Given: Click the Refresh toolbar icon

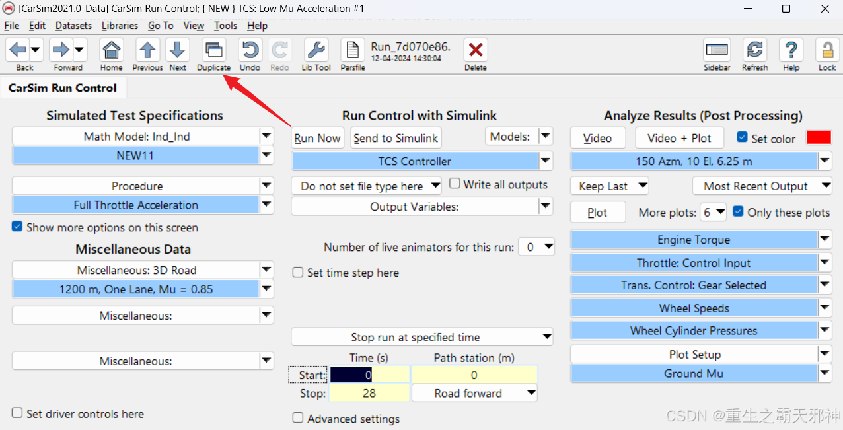Looking at the screenshot, I should coord(754,50).
